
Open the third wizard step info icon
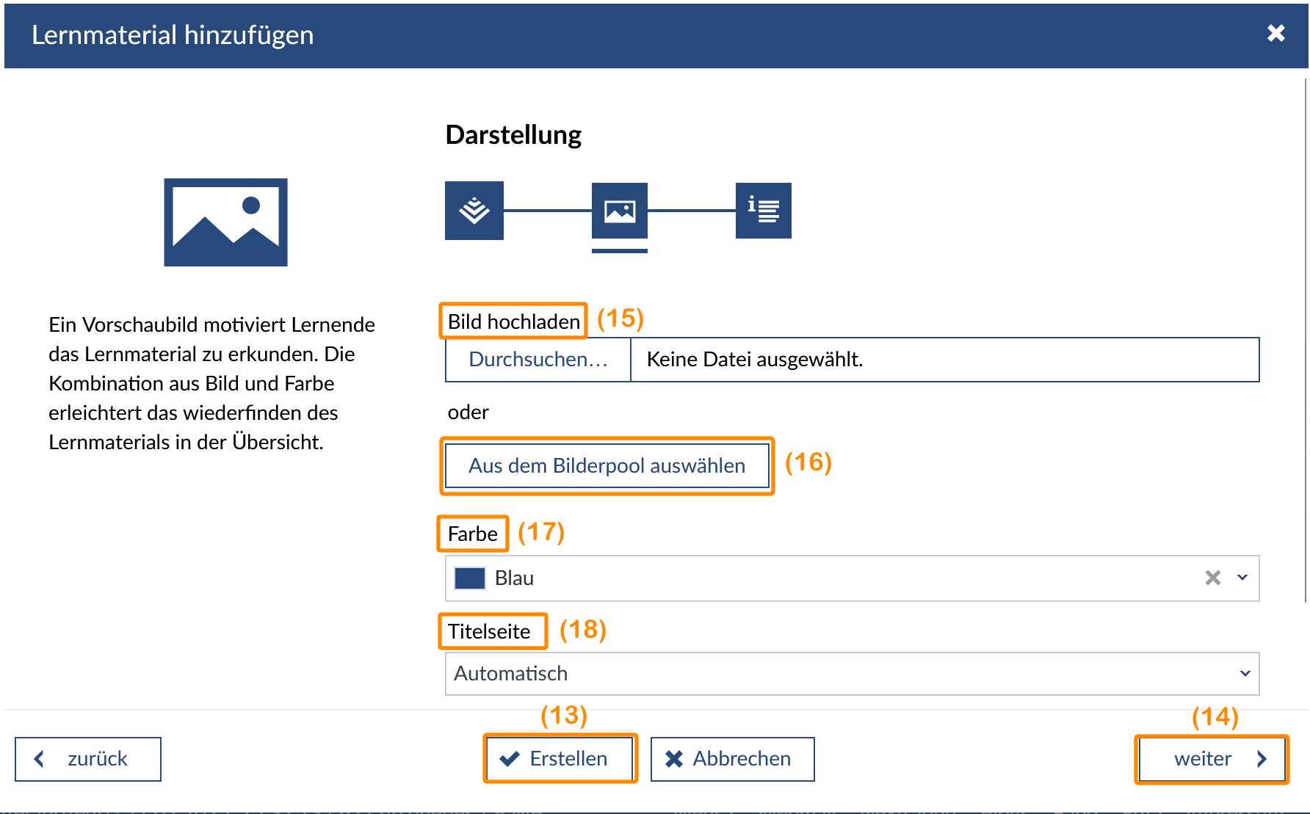[763, 211]
